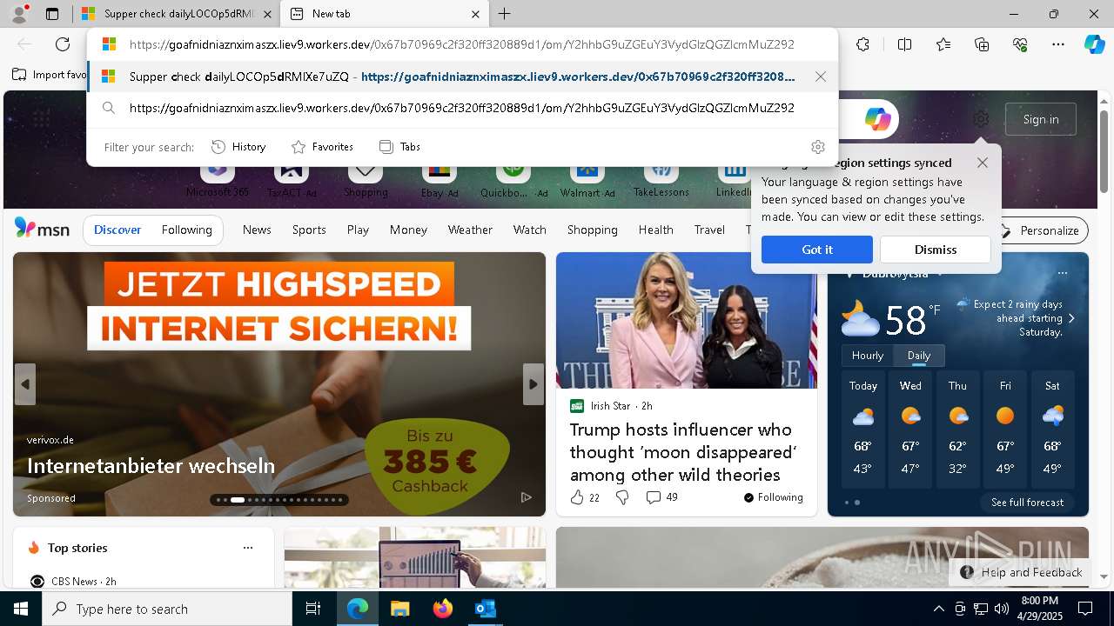Viewport: 1114px width, 626px height.
Task: Open Outlook from taskbar
Action: coord(485,609)
